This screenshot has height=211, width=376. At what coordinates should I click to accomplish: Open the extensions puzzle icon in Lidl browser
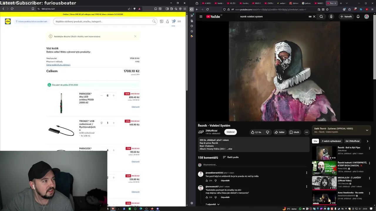pos(156,9)
